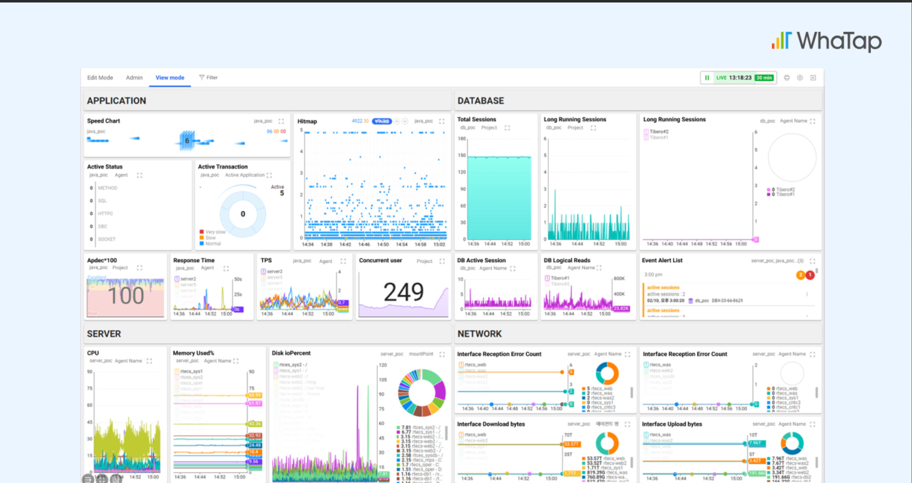Expand the Apdec*100 widget to fullscreen
The height and width of the screenshot is (483, 912).
[x=140, y=268]
